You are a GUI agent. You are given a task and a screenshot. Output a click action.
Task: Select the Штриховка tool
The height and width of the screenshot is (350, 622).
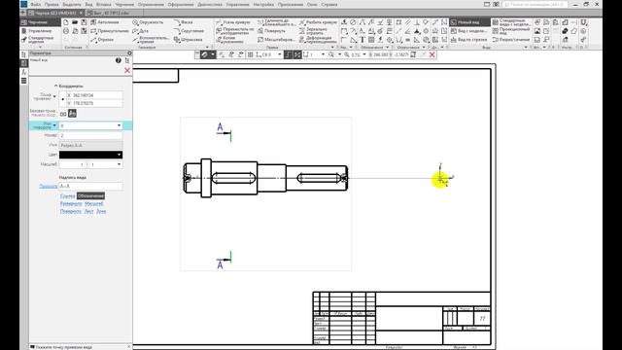pos(189,39)
